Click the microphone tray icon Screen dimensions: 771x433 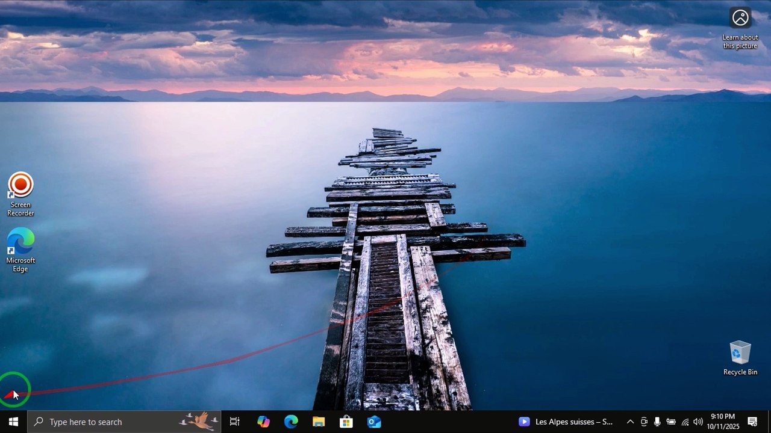click(657, 422)
